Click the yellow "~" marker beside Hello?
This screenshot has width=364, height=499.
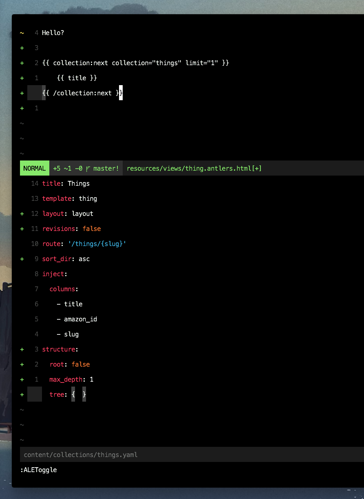tap(22, 33)
